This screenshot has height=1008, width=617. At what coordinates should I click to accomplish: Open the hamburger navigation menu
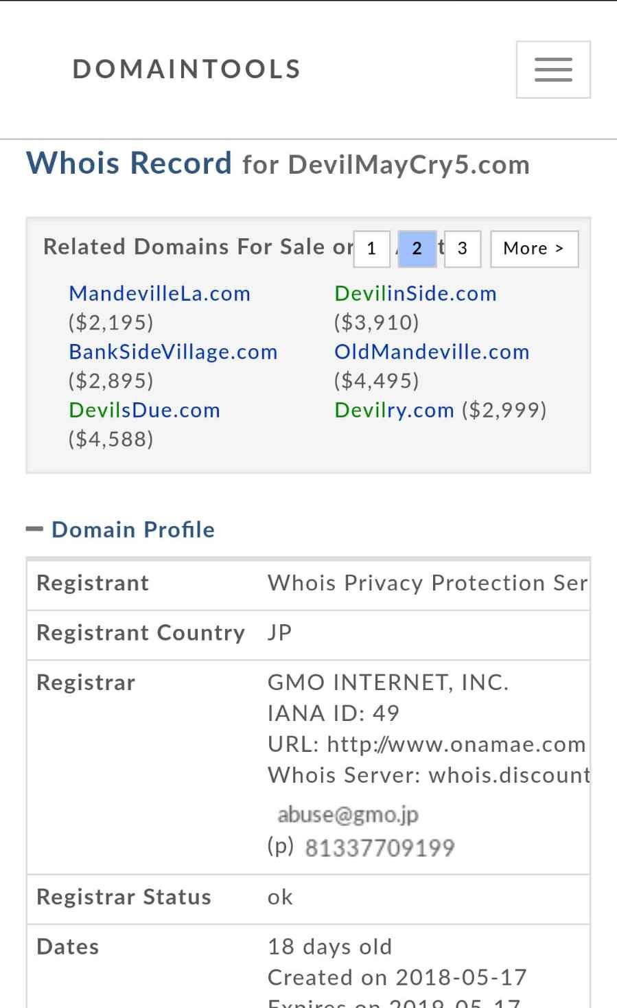(x=553, y=69)
